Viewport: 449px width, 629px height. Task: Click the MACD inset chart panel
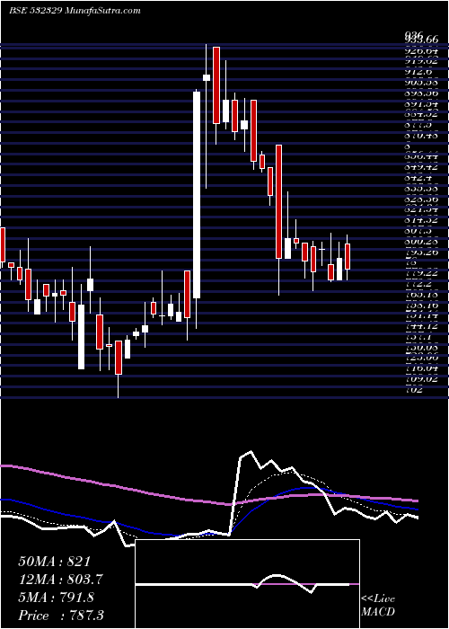tap(248, 584)
